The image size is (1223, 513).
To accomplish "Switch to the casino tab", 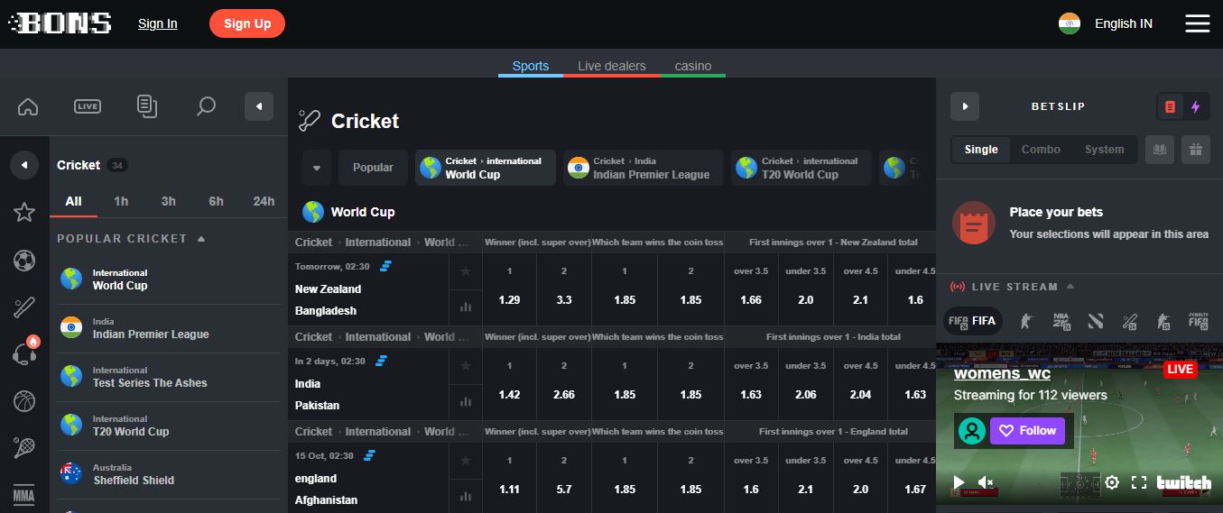I will click(693, 66).
